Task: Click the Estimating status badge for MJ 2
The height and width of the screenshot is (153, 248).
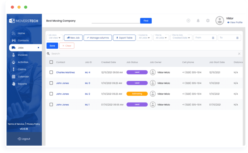Action: tap(137, 94)
